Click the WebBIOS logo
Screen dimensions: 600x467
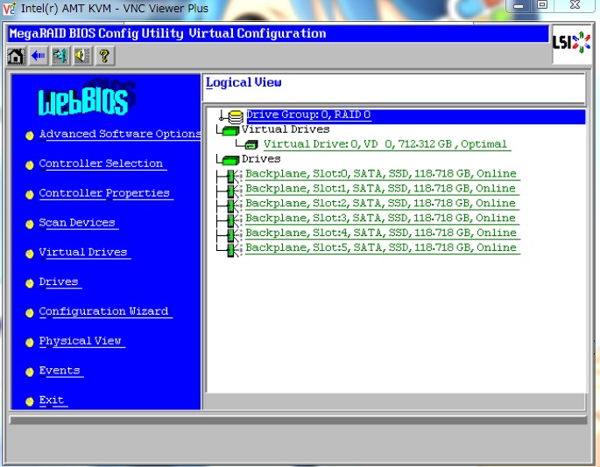87,98
